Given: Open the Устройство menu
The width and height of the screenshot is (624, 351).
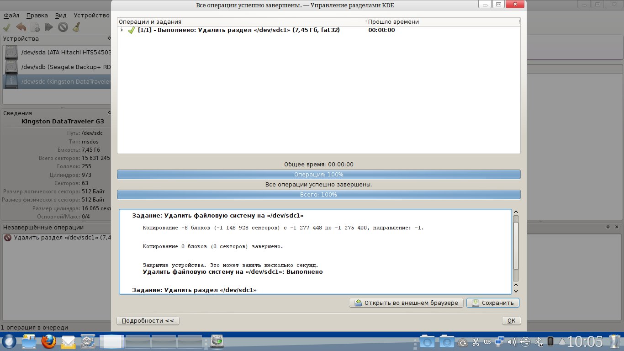Looking at the screenshot, I should [x=91, y=15].
